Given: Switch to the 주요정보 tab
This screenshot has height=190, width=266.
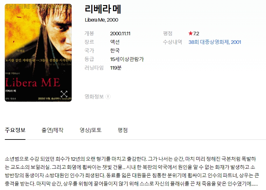Looking at the screenshot, I should point(15,130).
